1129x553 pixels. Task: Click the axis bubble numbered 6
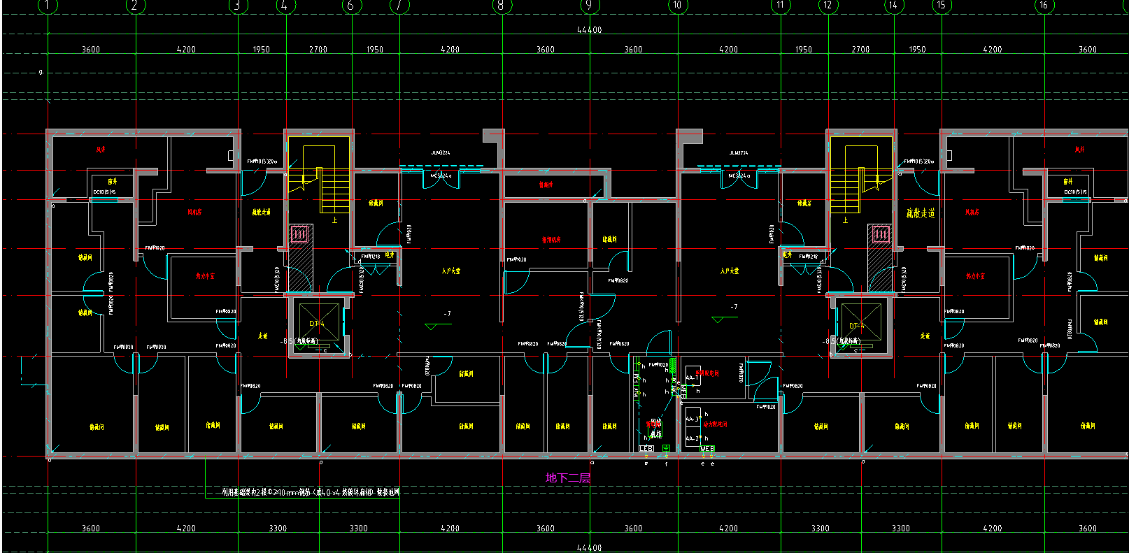(350, 6)
